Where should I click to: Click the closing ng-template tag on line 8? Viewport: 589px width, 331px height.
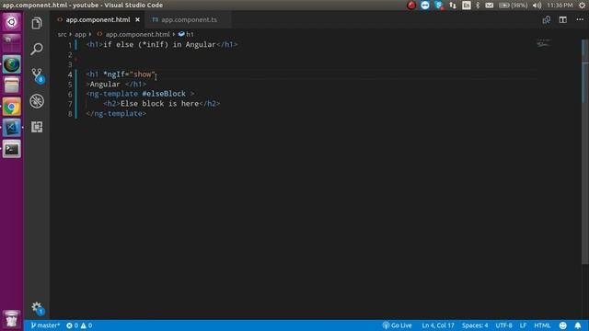coord(116,113)
